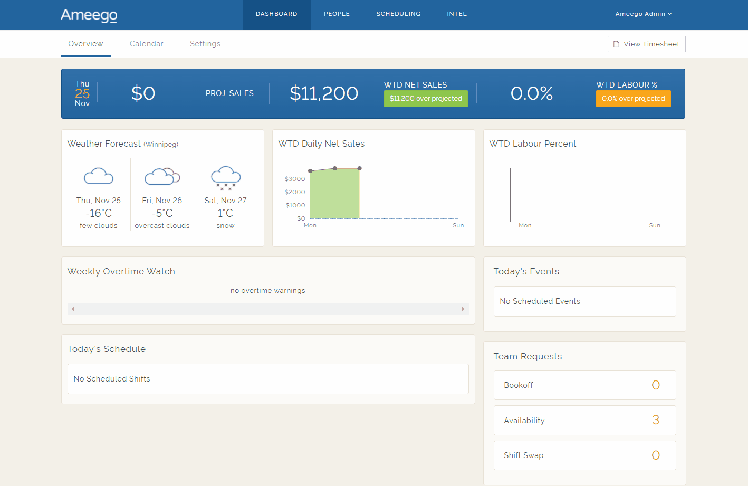Open the Scheduling section
Screen dimensions: 748x486
pyautogui.click(x=398, y=14)
